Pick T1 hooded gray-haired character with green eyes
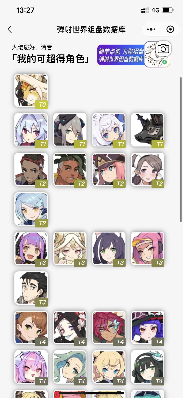Viewport: 183px width, 398px height. pos(70,130)
